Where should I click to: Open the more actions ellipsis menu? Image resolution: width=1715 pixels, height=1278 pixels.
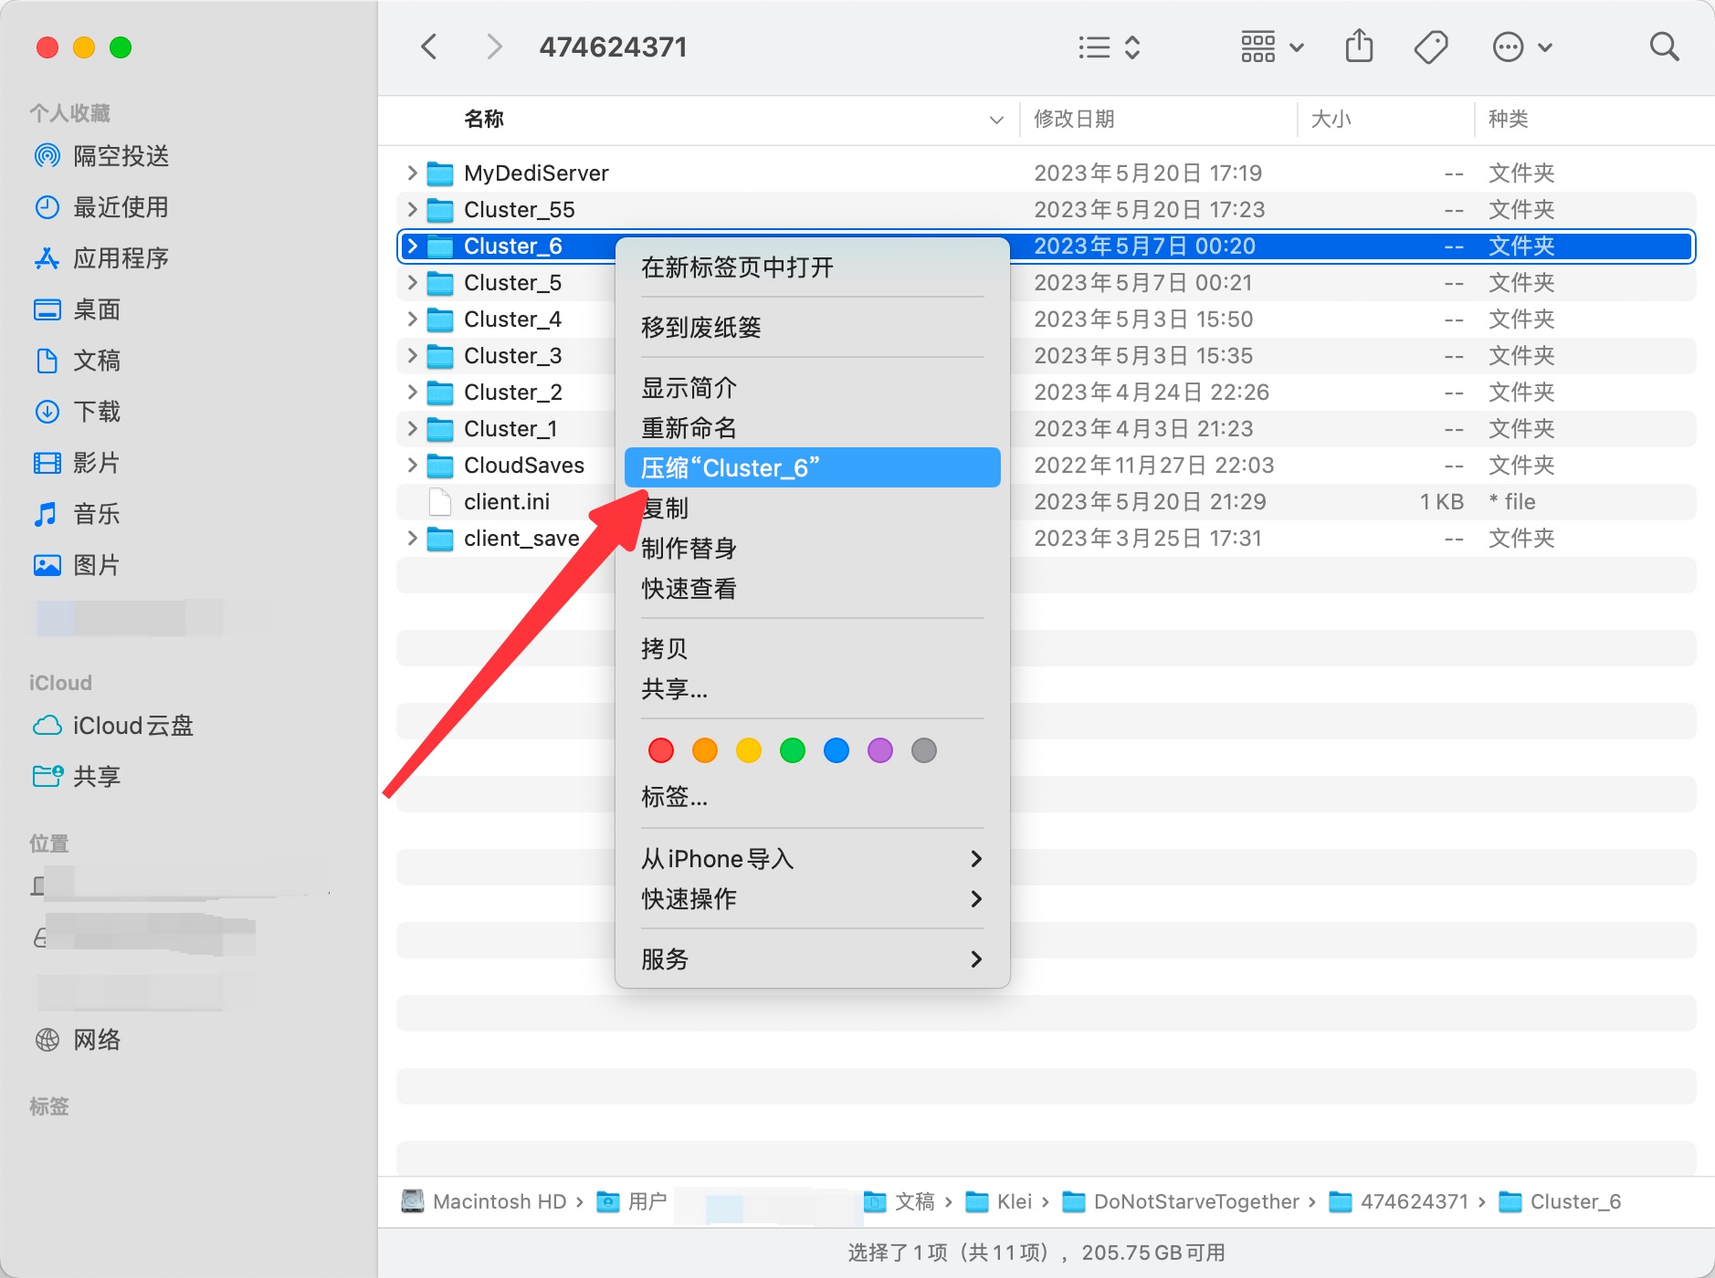pos(1521,47)
